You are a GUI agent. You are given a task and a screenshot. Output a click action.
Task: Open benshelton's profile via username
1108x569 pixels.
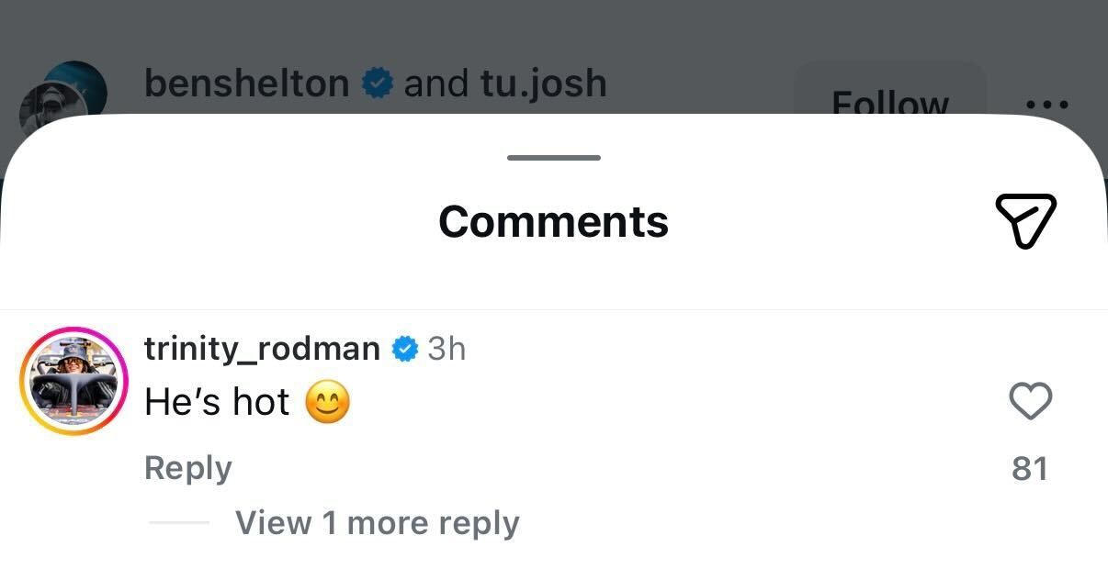coord(246,83)
